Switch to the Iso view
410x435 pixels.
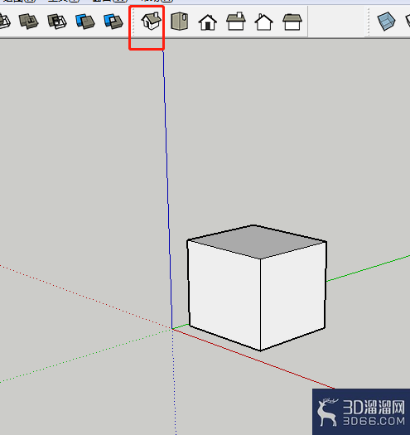(152, 21)
